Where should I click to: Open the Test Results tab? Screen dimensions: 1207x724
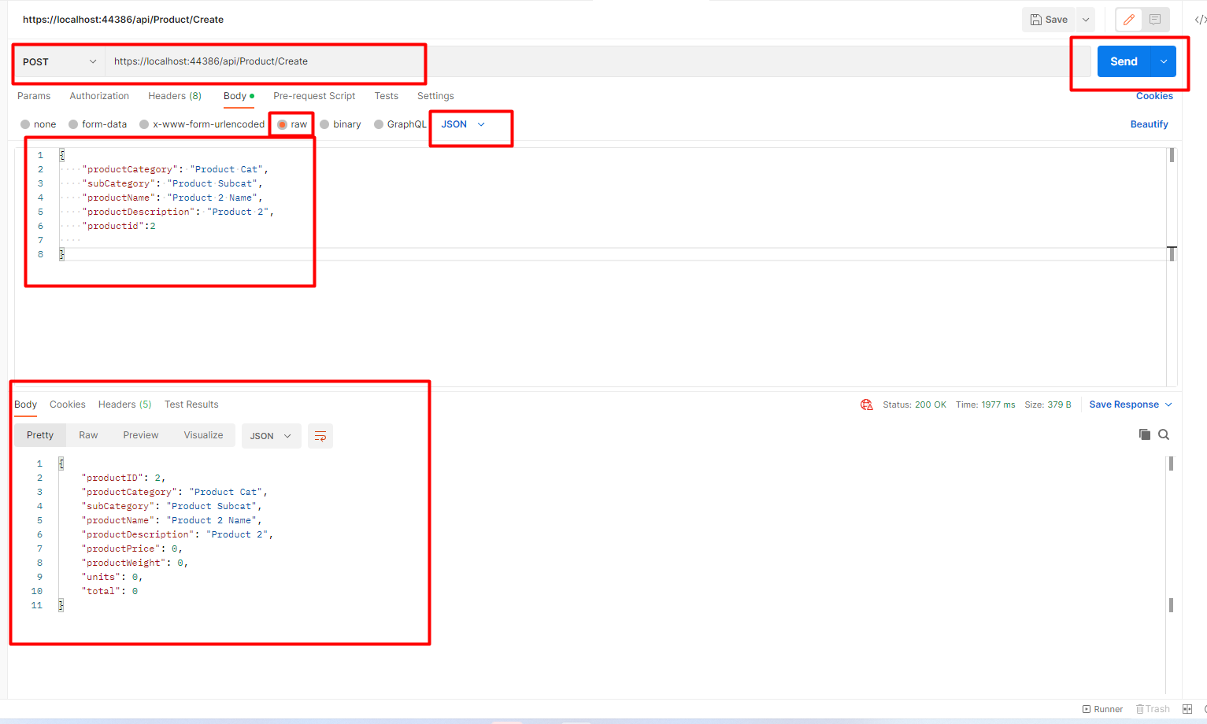tap(191, 404)
